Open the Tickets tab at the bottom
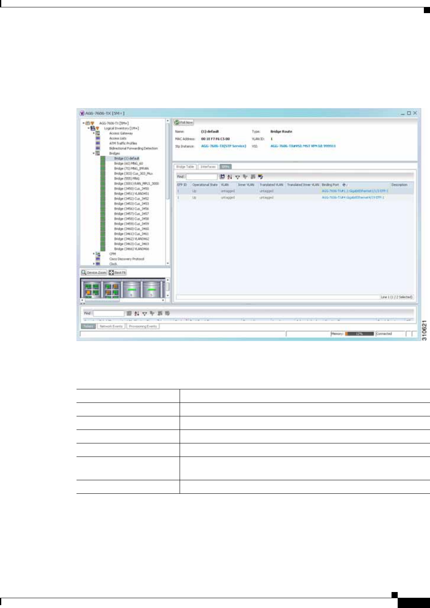This screenshot has height=608, width=430. pyautogui.click(x=88, y=326)
